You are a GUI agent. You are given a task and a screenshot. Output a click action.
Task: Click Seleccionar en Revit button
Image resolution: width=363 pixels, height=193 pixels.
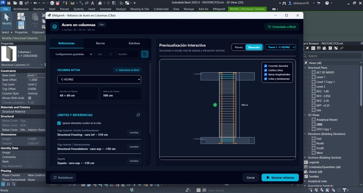coord(127,70)
